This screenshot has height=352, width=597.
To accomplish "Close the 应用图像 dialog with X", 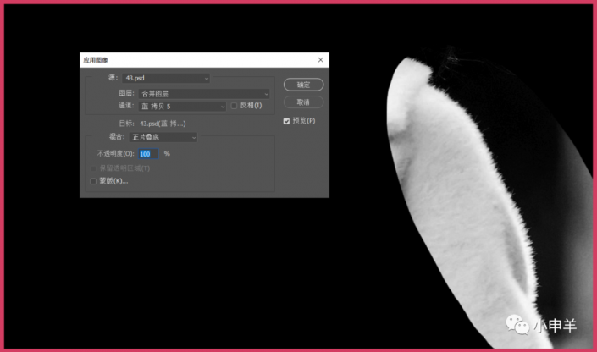I will pyautogui.click(x=320, y=60).
